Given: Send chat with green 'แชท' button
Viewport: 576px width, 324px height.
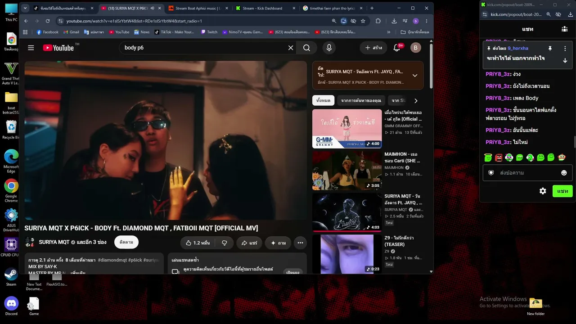Looking at the screenshot, I should 562,191.
